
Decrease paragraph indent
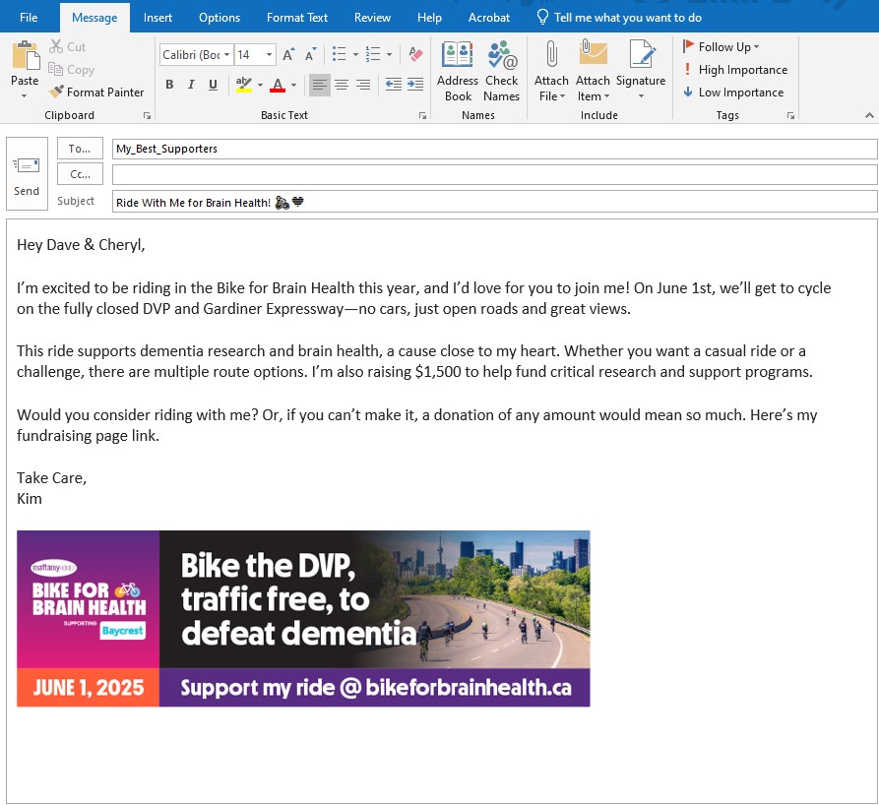394,85
